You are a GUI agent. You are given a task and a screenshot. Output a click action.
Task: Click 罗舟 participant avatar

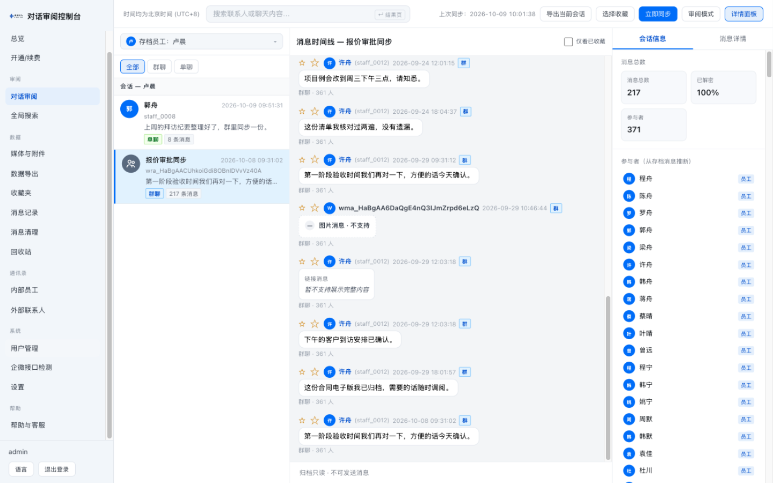(x=629, y=213)
